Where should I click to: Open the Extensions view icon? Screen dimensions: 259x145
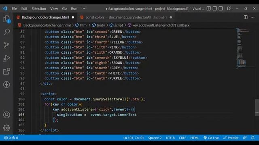tap(6, 71)
